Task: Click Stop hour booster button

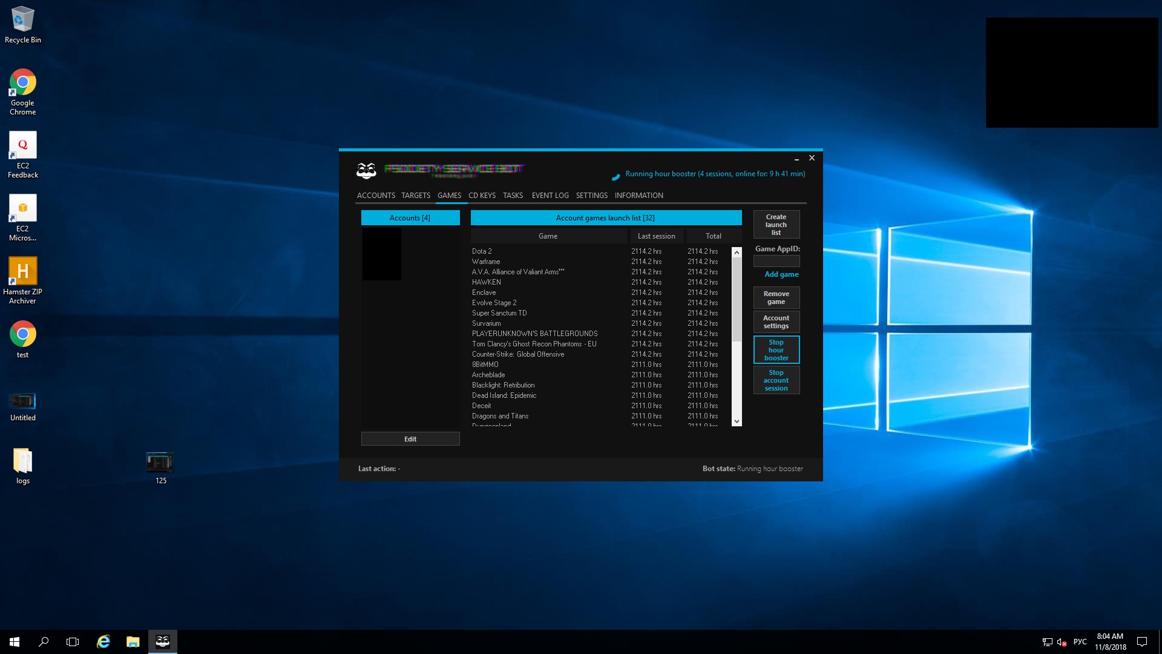Action: click(776, 350)
